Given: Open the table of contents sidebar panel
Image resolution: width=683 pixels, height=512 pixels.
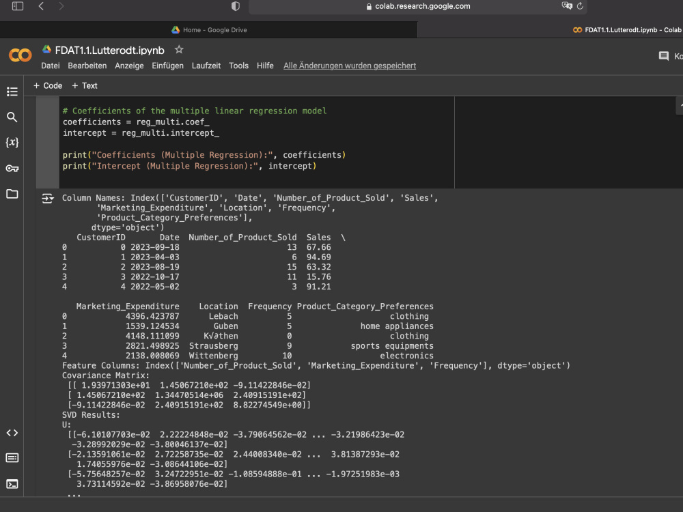Looking at the screenshot, I should (12, 91).
